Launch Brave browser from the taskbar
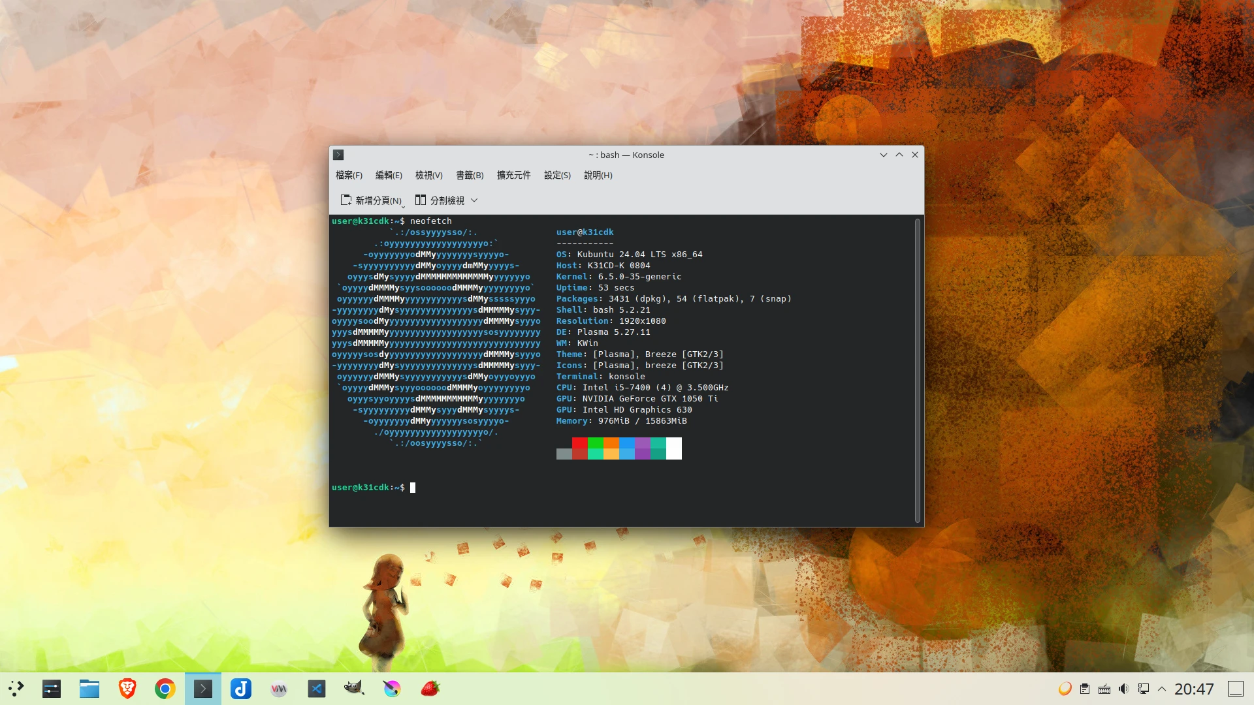1254x705 pixels. (127, 689)
